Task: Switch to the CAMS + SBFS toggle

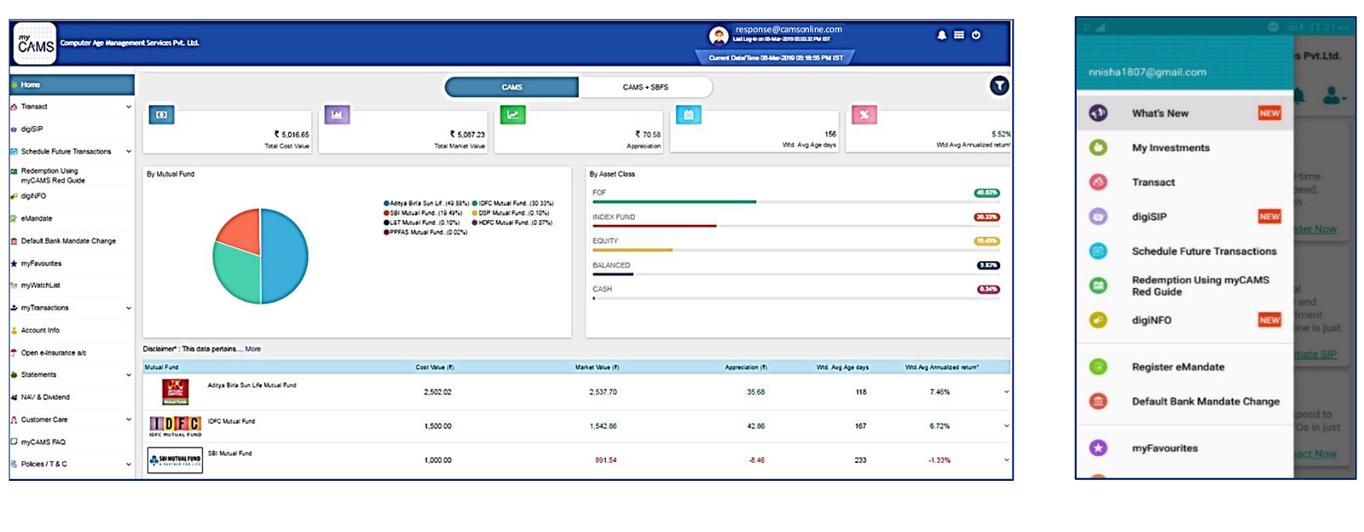Action: pos(644,87)
